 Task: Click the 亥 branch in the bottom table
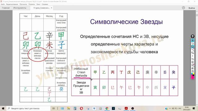pos(165,87)
